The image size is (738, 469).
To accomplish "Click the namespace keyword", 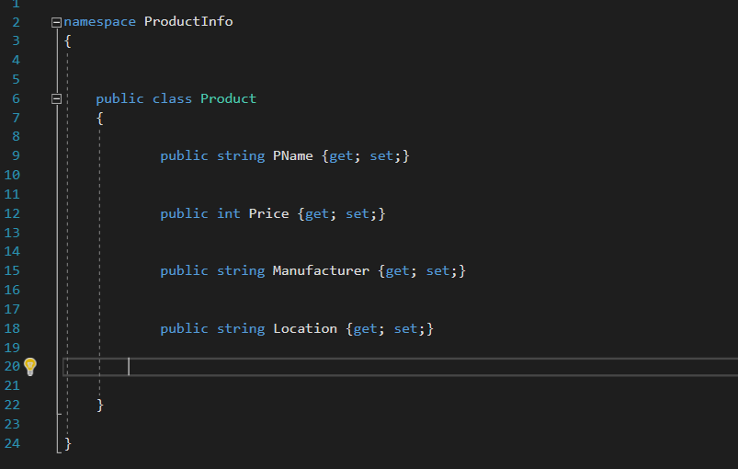I will [100, 22].
